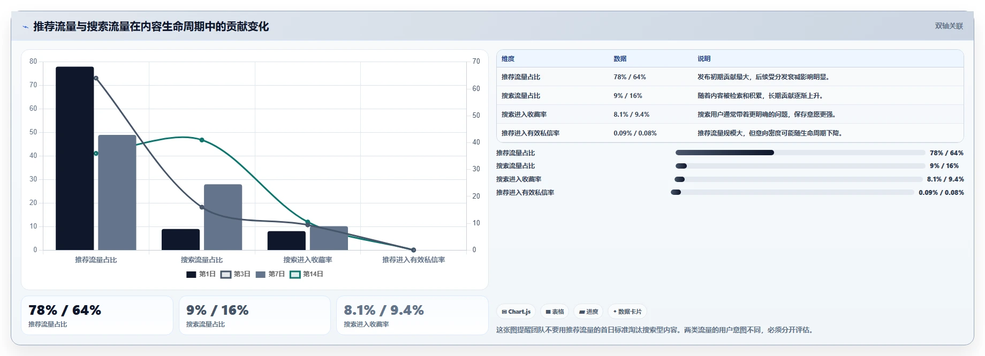Click the dark bar in 搜索进入收藏率 group

[x=286, y=240]
